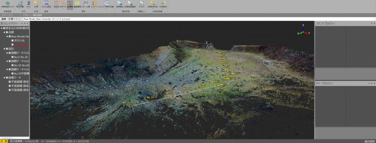
Task: Select the NO.55 station label
Action: point(150,97)
